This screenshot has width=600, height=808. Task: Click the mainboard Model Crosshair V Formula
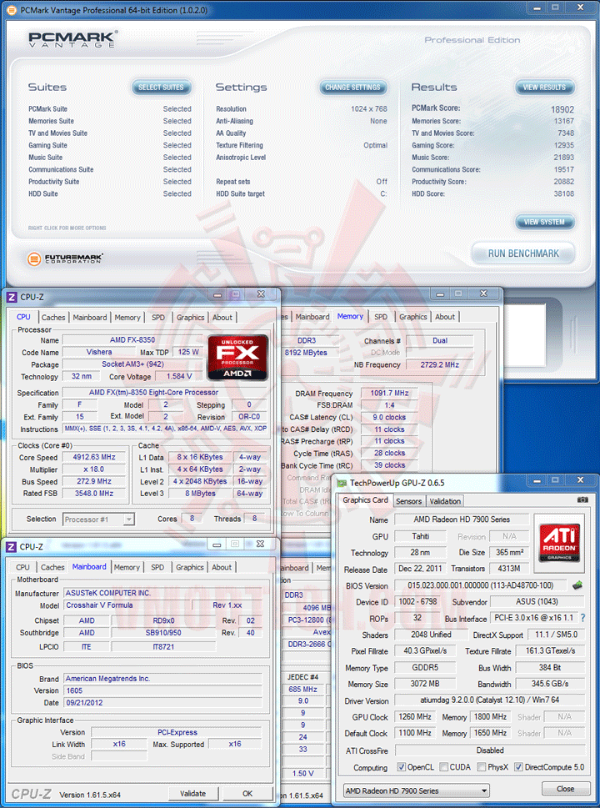click(126, 605)
